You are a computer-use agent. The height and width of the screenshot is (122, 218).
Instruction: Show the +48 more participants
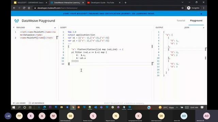pyautogui.click(x=8, y=116)
